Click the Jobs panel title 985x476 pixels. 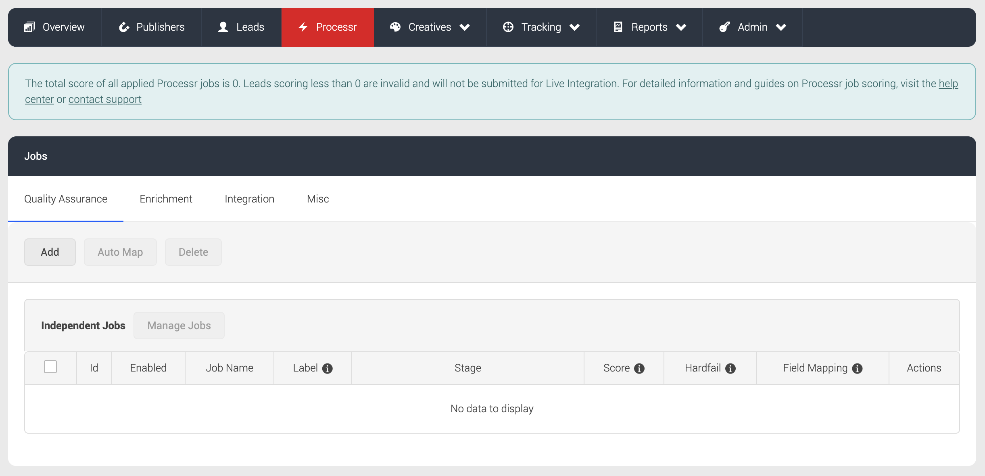(x=35, y=156)
